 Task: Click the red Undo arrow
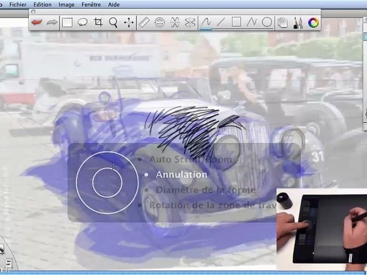[x=37, y=23]
